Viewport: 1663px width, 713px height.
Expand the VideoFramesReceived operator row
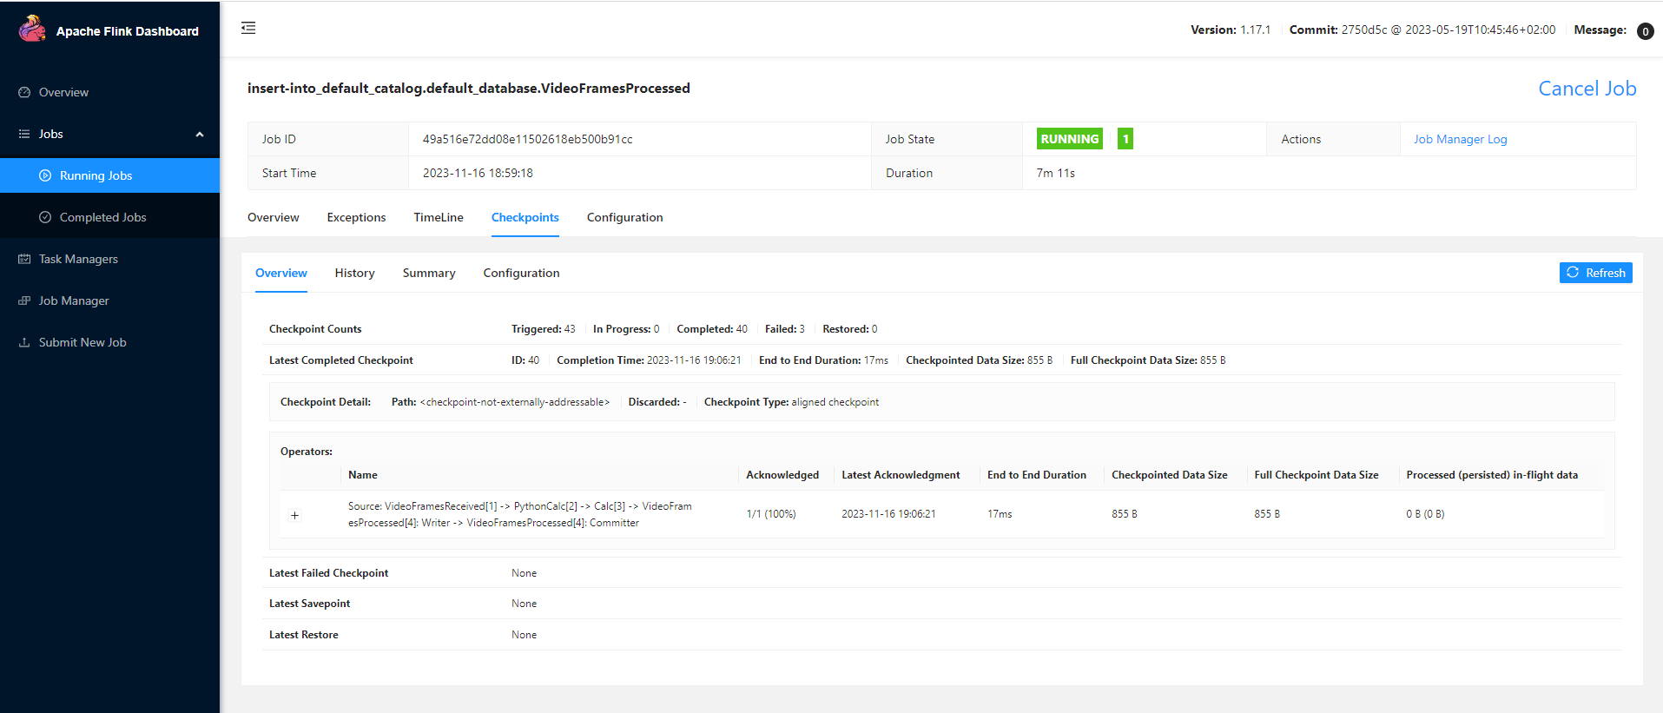[x=294, y=515]
